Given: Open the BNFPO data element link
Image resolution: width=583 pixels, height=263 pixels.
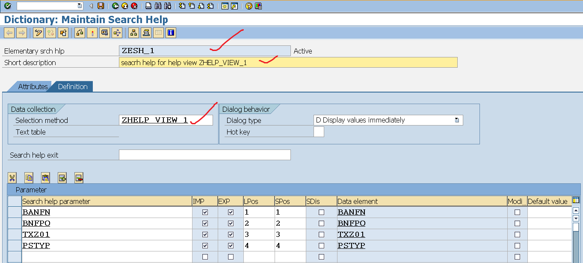Looking at the screenshot, I should click(351, 223).
